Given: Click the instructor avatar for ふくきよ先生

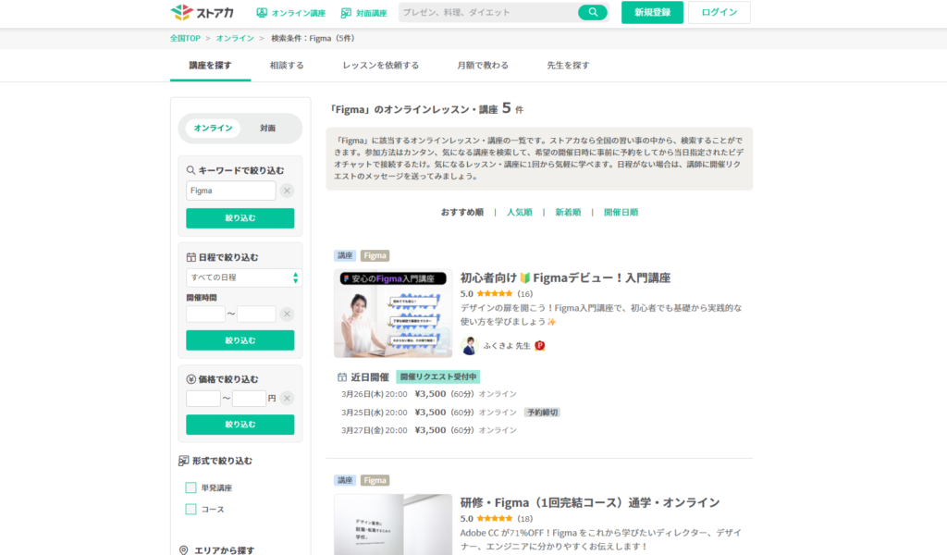Looking at the screenshot, I should (x=470, y=346).
